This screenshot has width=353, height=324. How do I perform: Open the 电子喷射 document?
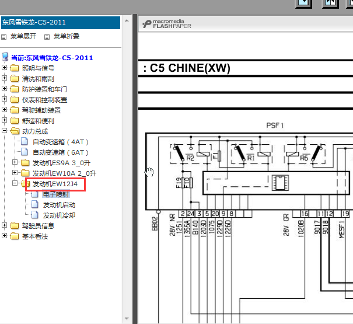(x=56, y=194)
